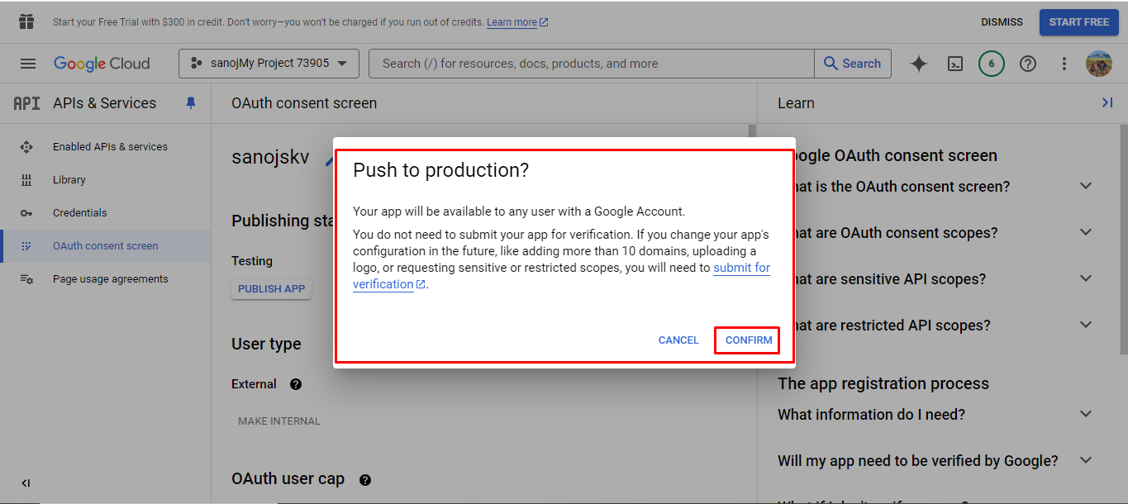Open the help question mark icon

[1028, 64]
